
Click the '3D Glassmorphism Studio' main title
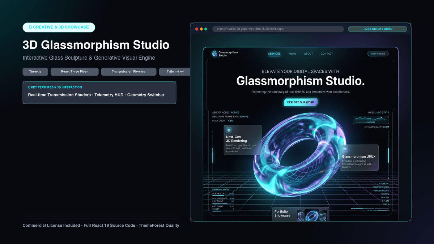96,45
